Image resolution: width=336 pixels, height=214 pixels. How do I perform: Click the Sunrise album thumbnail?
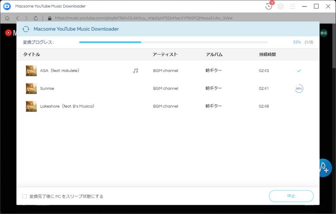point(31,88)
